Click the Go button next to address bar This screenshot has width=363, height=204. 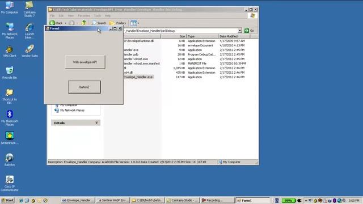point(249,31)
